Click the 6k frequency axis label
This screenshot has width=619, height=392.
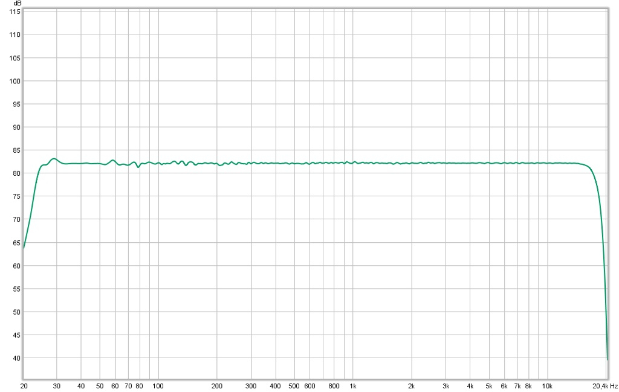504,386
